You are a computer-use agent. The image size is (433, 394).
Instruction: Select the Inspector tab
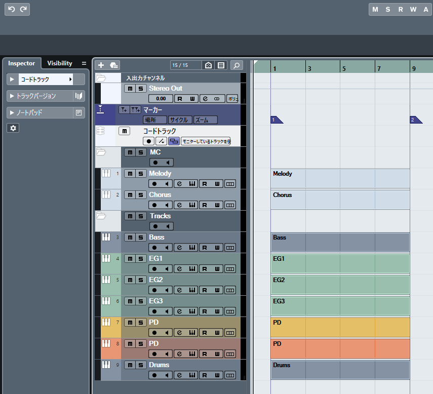click(x=21, y=63)
